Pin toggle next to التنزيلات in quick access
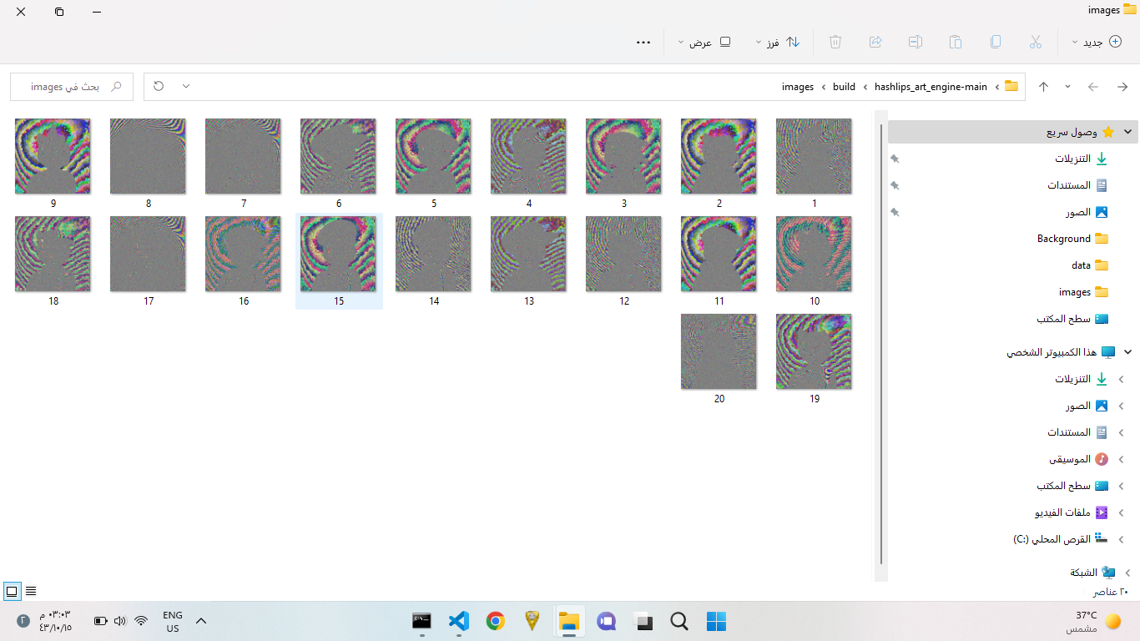The image size is (1140, 641). [x=894, y=159]
